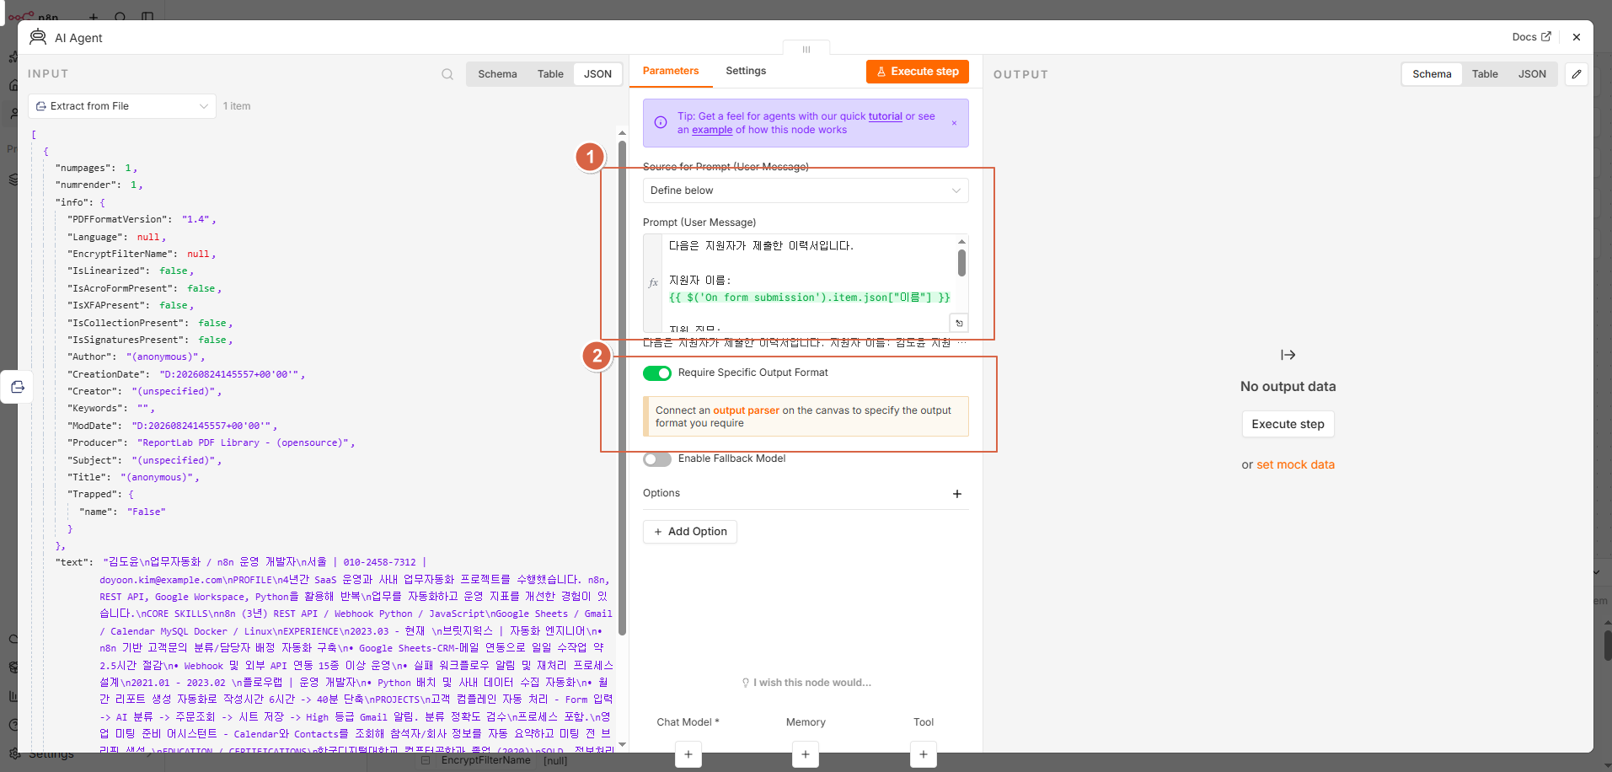Viewport: 1612px width, 772px height.
Task: Click into the Prompt (User Message) field
Action: coord(806,283)
